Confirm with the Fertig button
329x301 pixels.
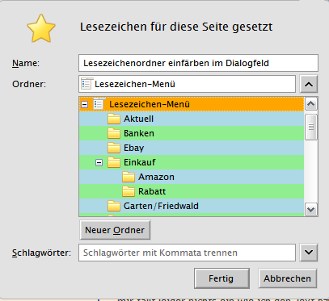pyautogui.click(x=221, y=278)
